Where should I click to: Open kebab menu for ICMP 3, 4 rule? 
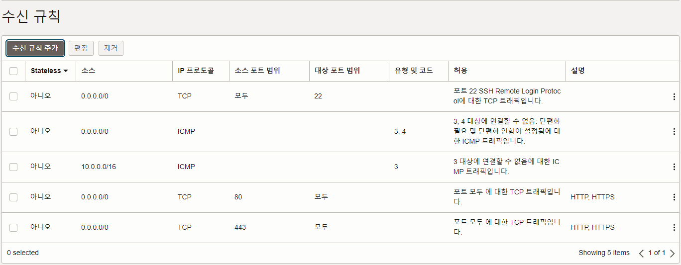click(x=674, y=132)
